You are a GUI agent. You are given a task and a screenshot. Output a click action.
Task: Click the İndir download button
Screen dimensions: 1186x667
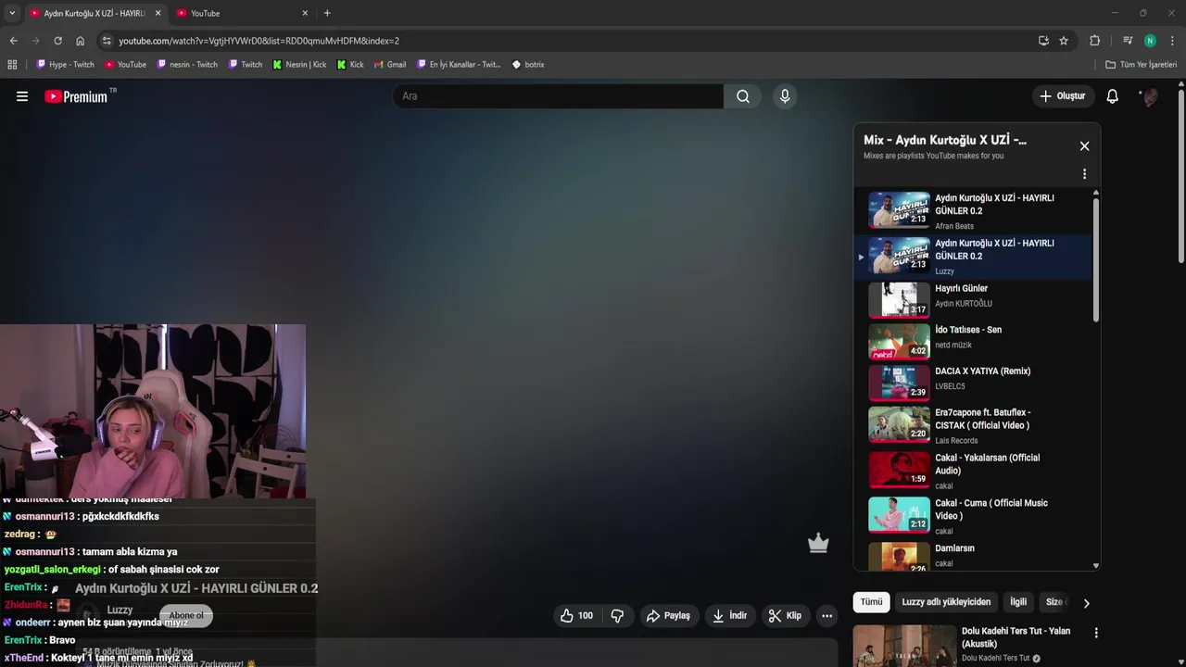(730, 616)
